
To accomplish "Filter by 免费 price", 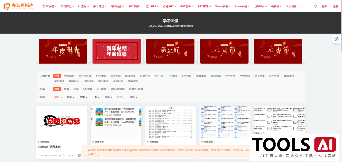I will [67, 89].
